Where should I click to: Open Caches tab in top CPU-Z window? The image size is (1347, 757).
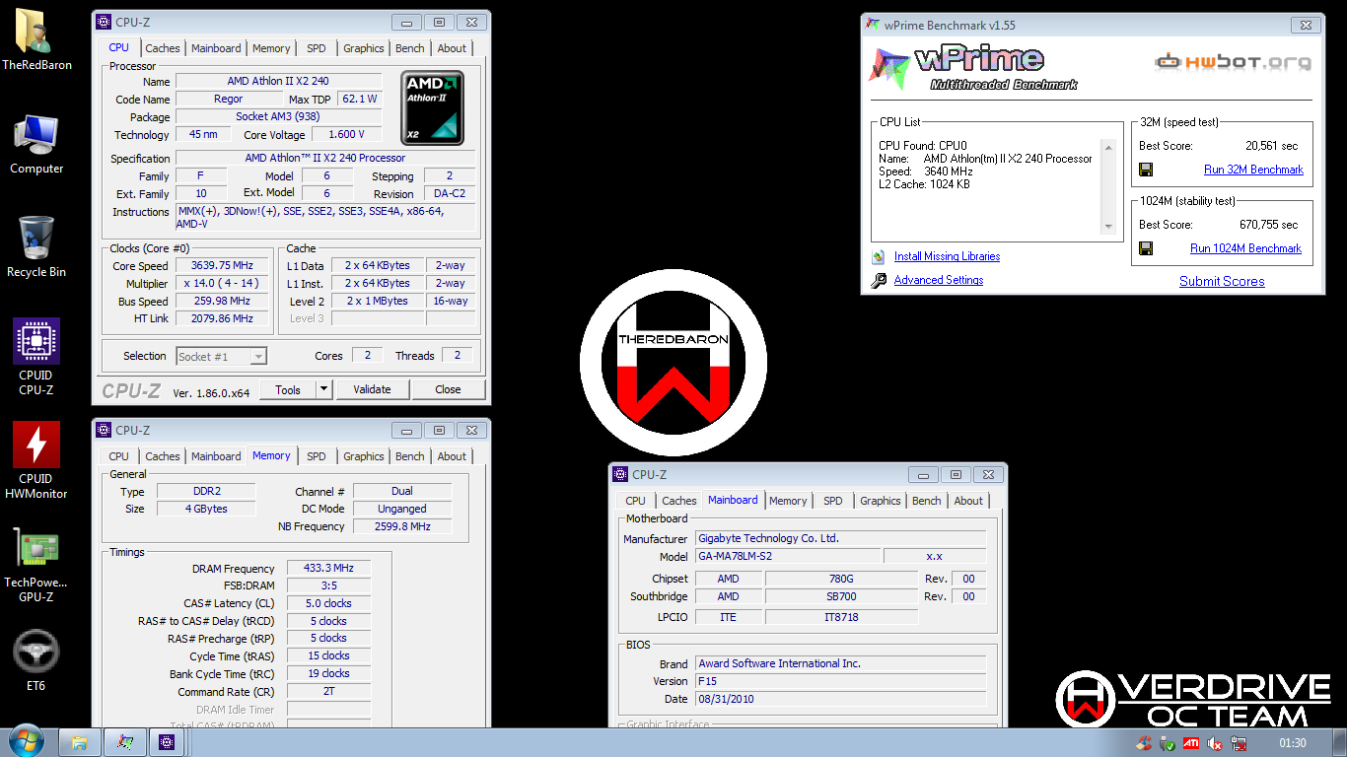pyautogui.click(x=163, y=48)
